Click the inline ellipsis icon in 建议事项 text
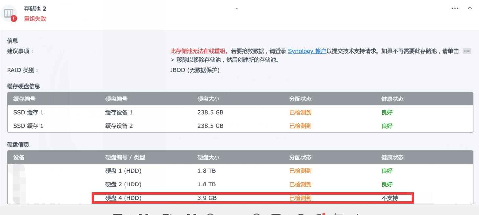The height and width of the screenshot is (215, 479). [467, 51]
